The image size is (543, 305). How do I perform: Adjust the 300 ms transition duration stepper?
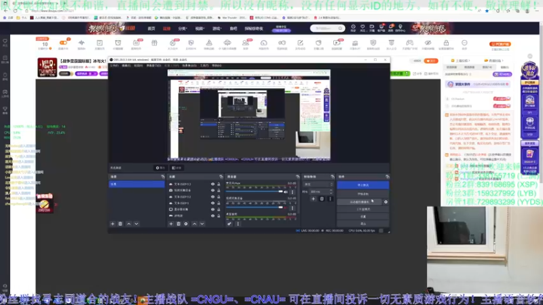point(331,192)
